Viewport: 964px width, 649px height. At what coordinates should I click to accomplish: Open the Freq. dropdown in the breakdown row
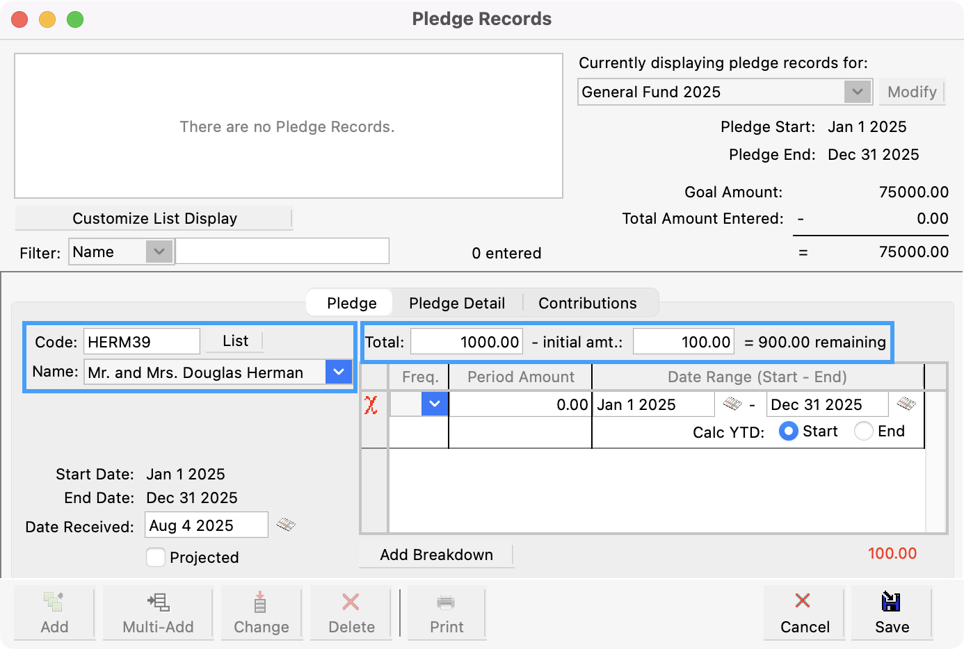(433, 404)
